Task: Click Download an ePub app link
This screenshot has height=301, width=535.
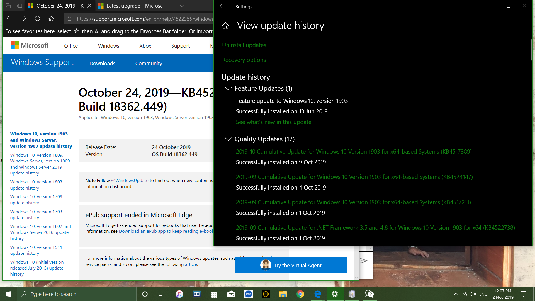Action: pyautogui.click(x=166, y=231)
